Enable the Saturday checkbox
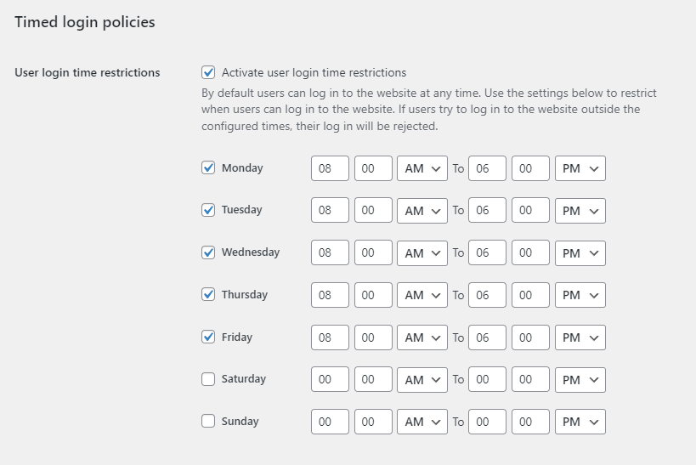This screenshot has width=696, height=465. pos(208,379)
